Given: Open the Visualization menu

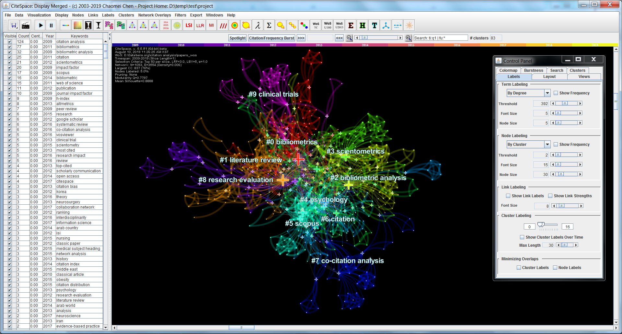Looking at the screenshot, I should (39, 15).
